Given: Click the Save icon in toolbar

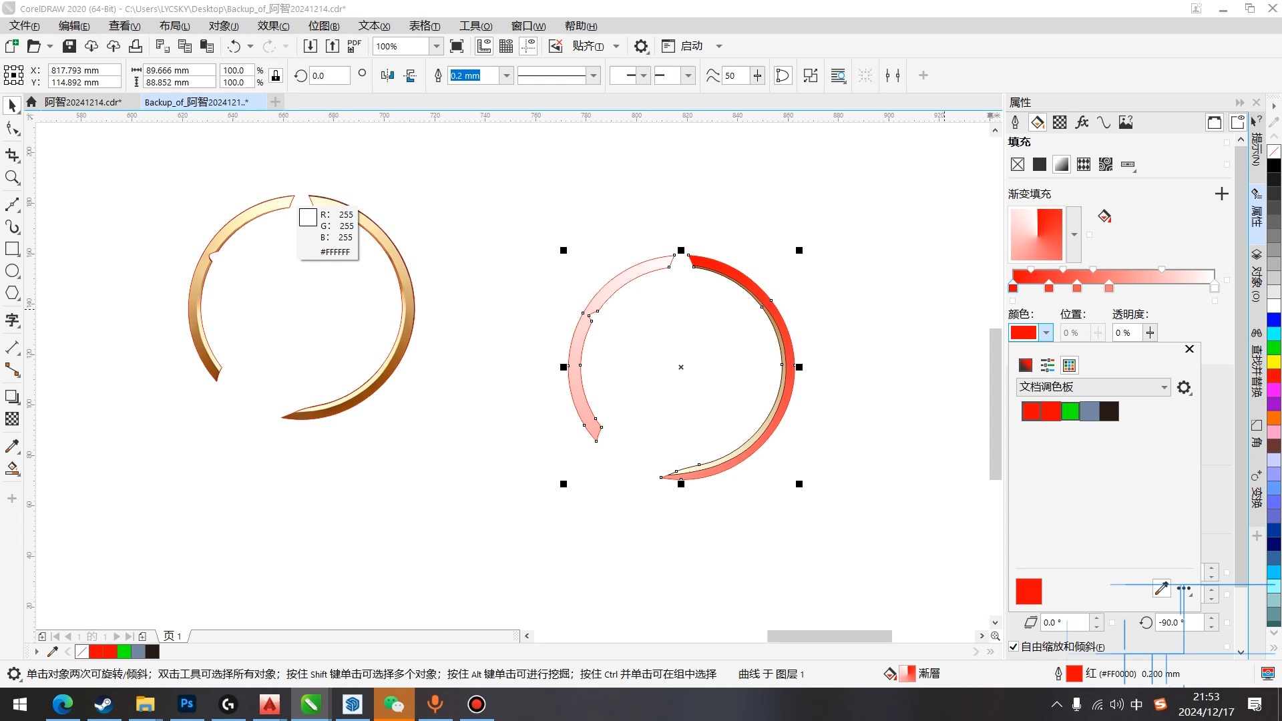Looking at the screenshot, I should 69,46.
